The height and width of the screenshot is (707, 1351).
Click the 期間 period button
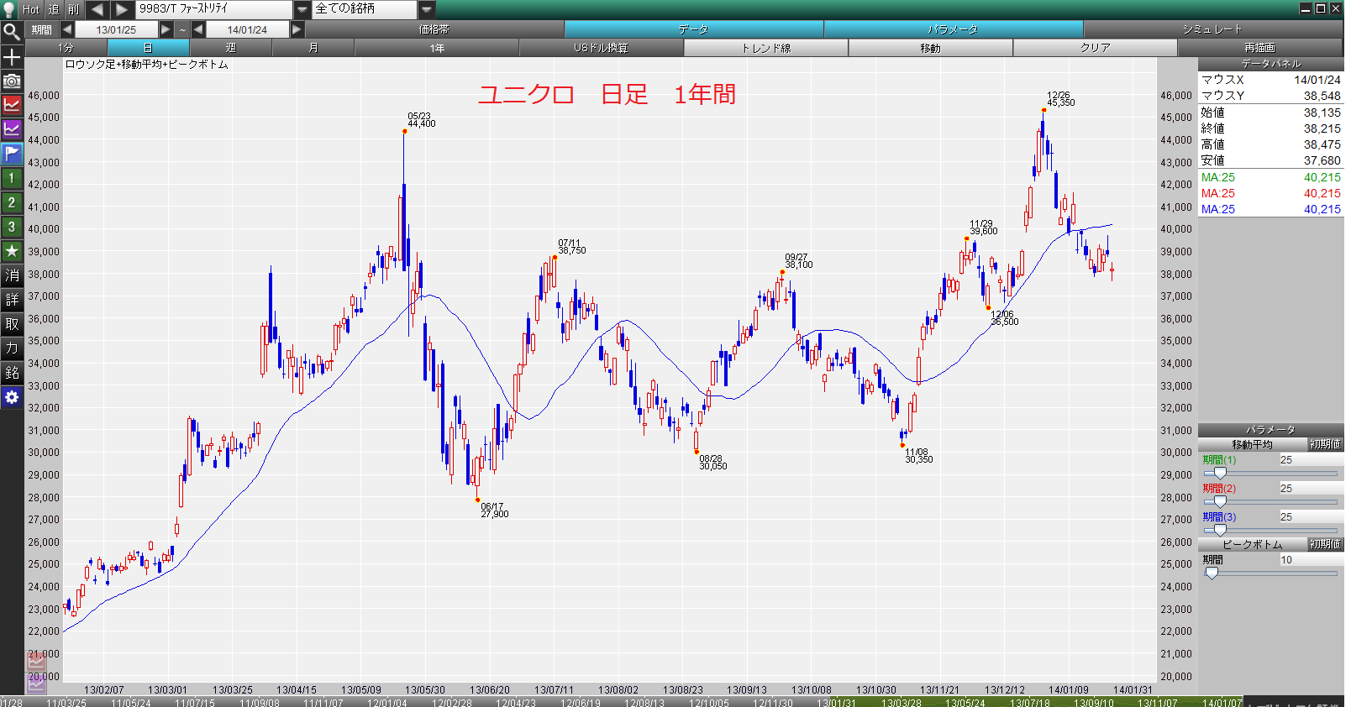coord(42,29)
